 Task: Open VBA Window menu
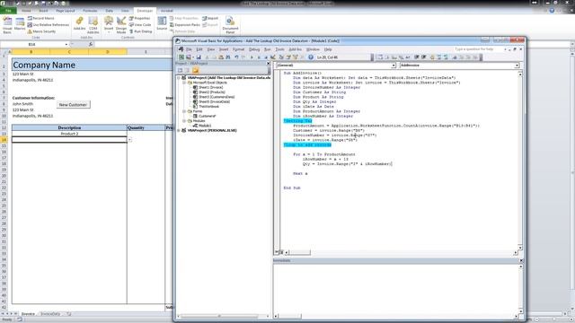[313, 49]
